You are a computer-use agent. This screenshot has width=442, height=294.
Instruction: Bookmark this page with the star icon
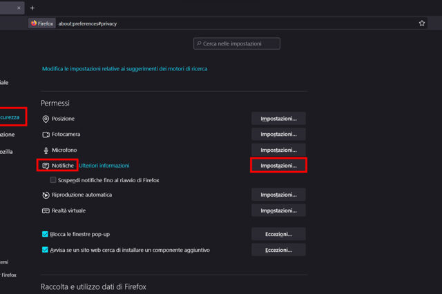pyautogui.click(x=422, y=23)
